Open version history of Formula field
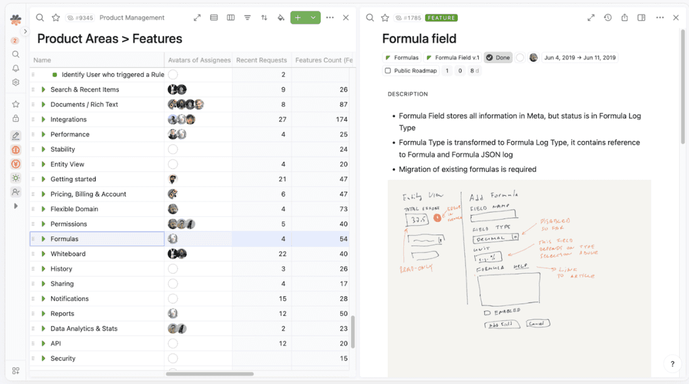 608,18
